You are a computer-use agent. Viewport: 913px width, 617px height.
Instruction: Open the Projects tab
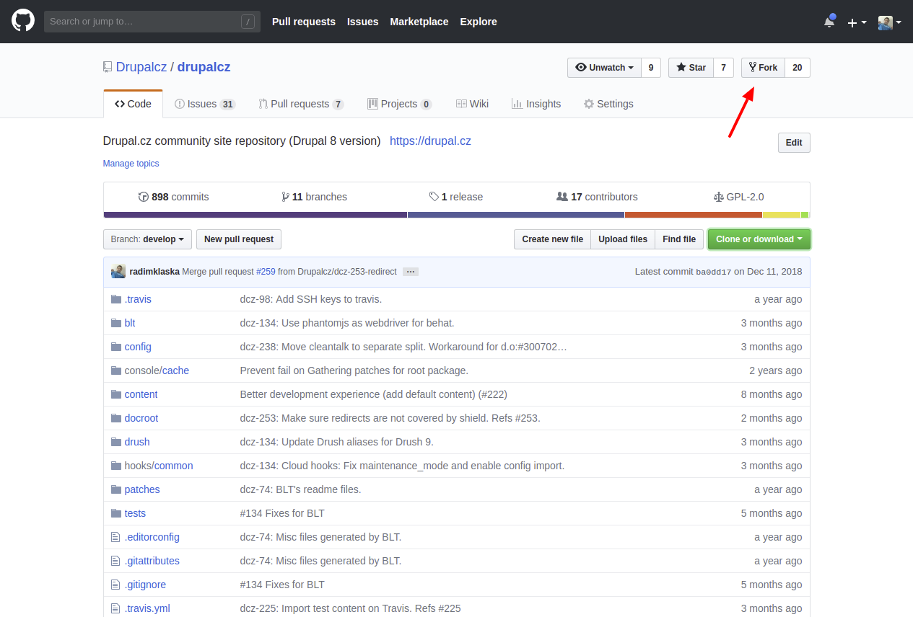399,104
